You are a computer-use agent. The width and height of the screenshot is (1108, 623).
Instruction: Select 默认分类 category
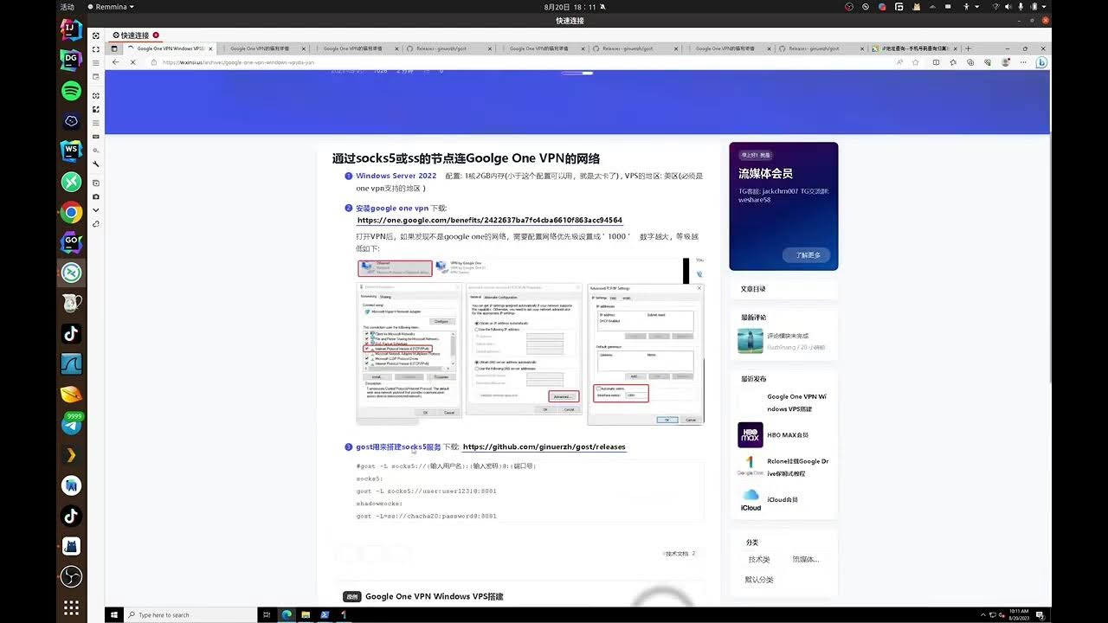[759, 580]
